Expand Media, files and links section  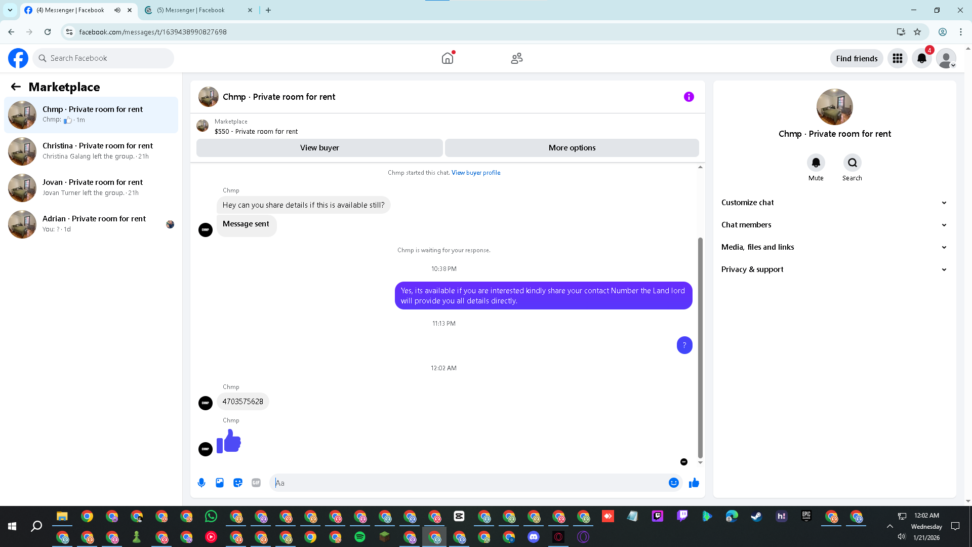pyautogui.click(x=834, y=247)
